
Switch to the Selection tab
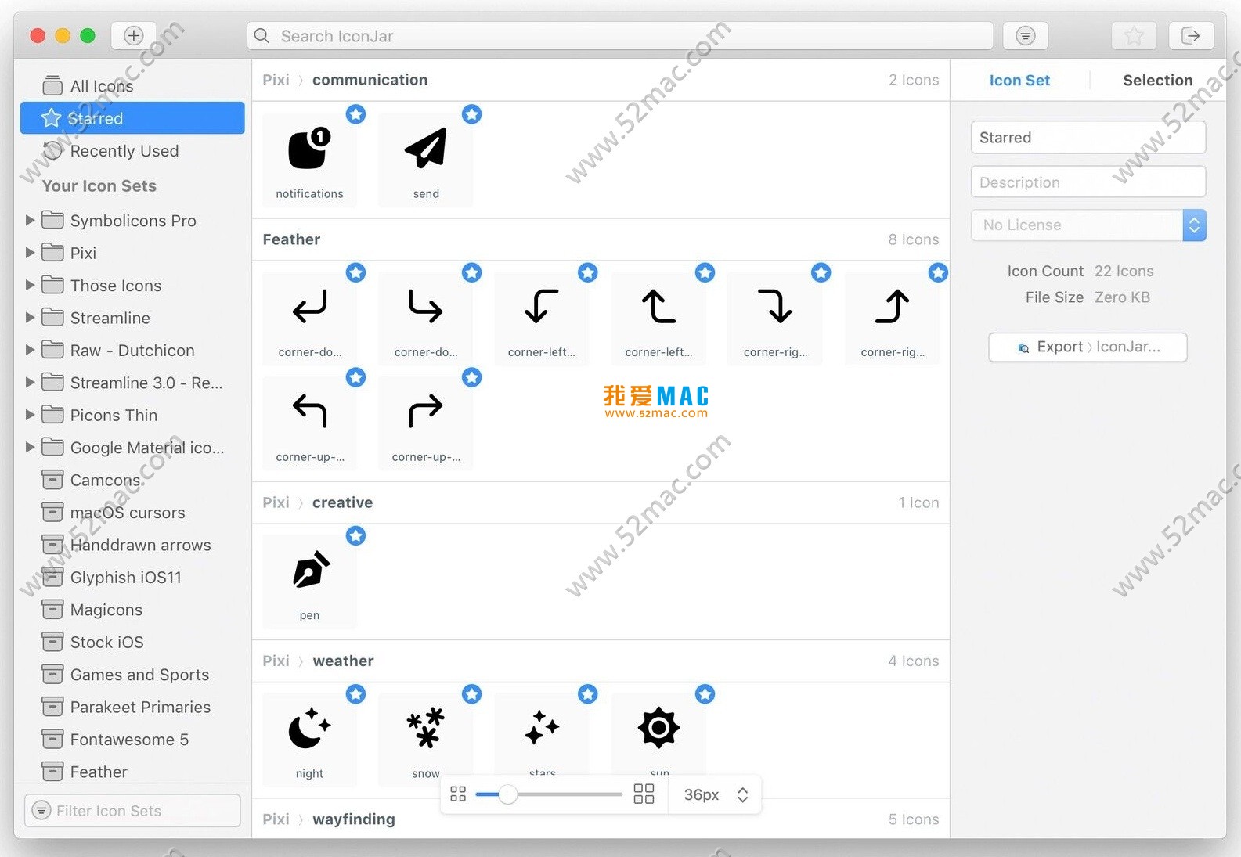pyautogui.click(x=1158, y=80)
